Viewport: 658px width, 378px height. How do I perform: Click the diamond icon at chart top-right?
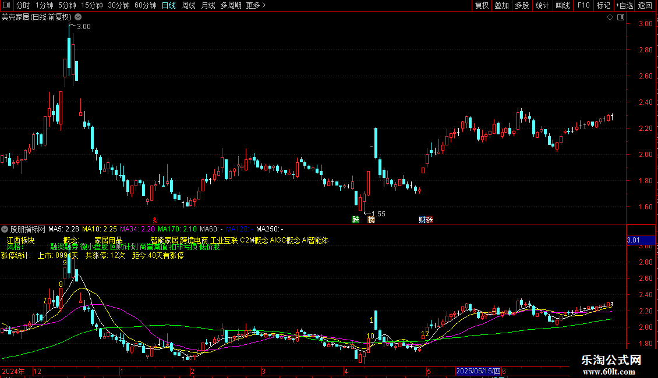click(x=610, y=17)
